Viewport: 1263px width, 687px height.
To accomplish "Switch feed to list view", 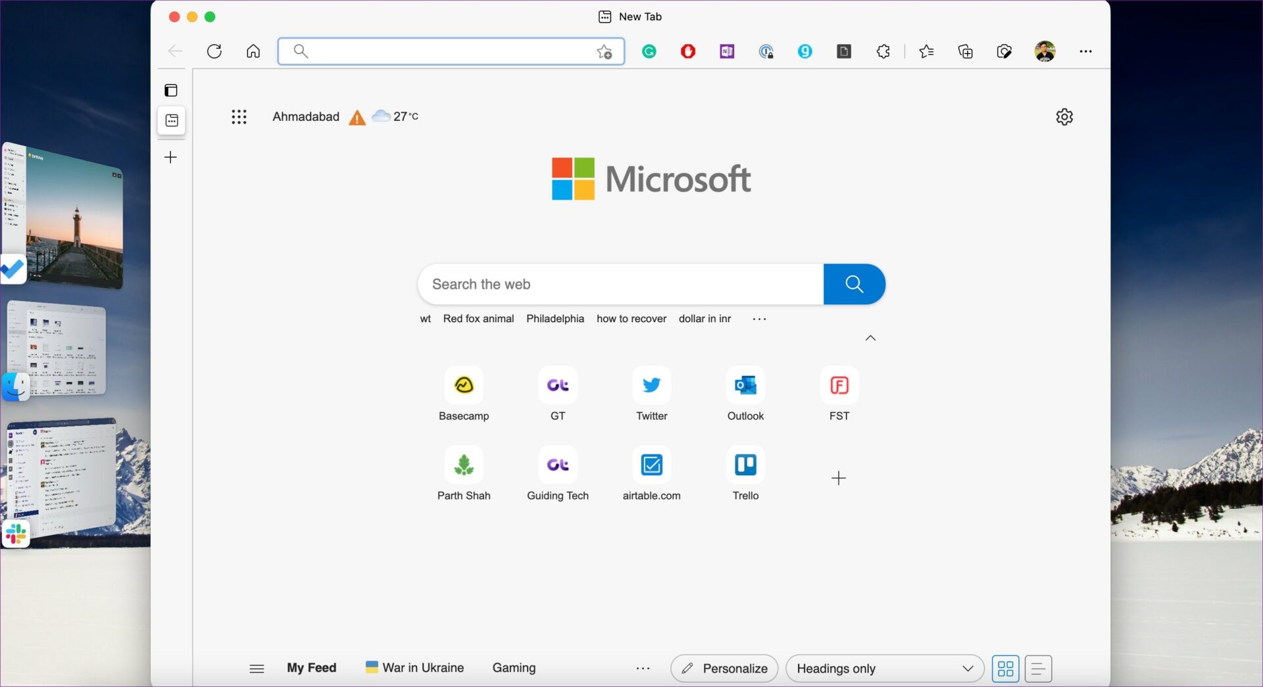I will pos(1038,669).
